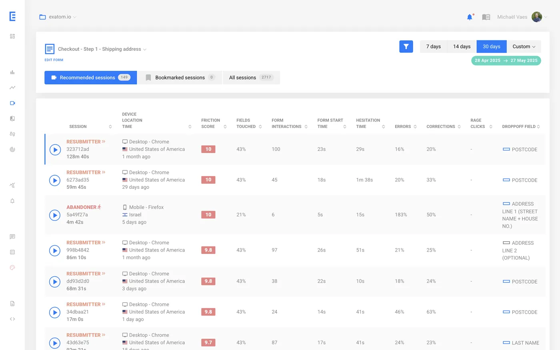Image resolution: width=560 pixels, height=350 pixels.
Task: Play the Abandoner session 5a49f27a
Action: pos(55,215)
